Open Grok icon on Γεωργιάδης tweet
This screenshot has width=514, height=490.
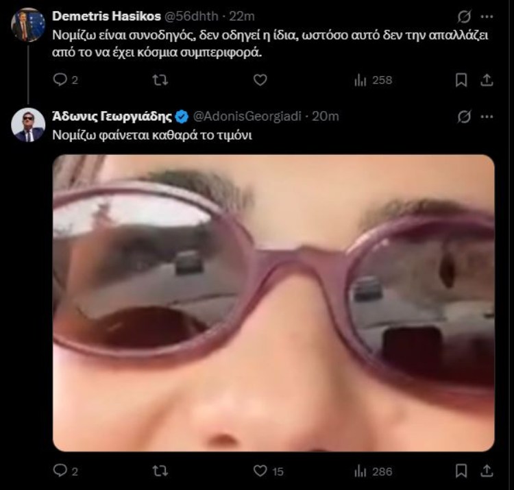pyautogui.click(x=464, y=117)
